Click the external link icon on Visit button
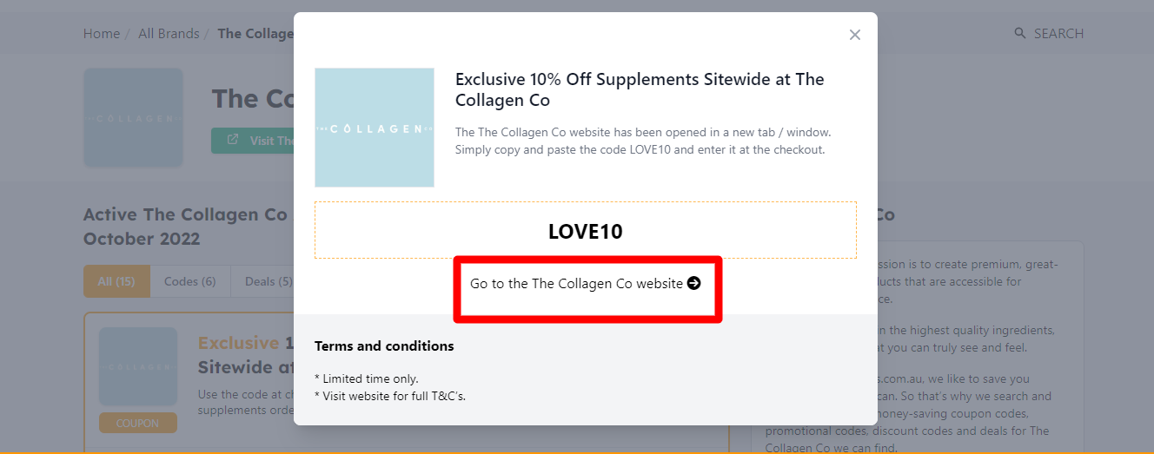1154x454 pixels. click(233, 140)
